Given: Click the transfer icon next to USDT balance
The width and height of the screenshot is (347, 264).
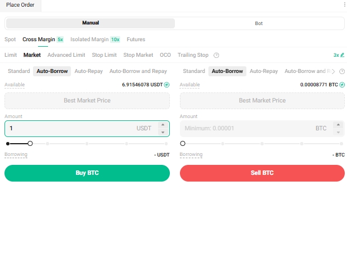Looking at the screenshot, I should tap(167, 85).
